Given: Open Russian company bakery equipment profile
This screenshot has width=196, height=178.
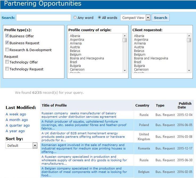Looking at the screenshot, I should 79,115.
